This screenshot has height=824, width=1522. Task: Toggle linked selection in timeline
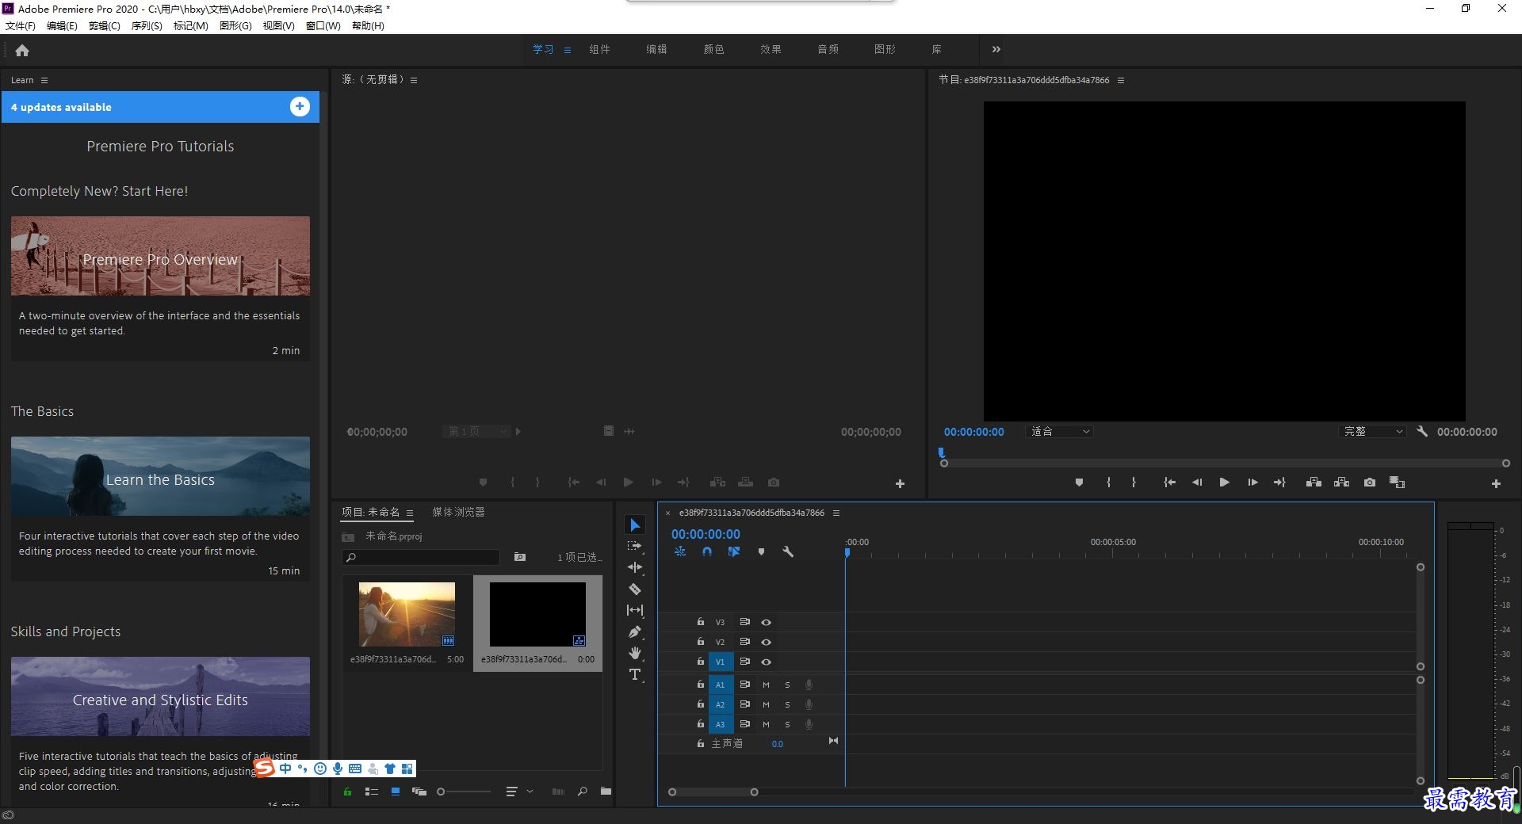click(x=734, y=551)
